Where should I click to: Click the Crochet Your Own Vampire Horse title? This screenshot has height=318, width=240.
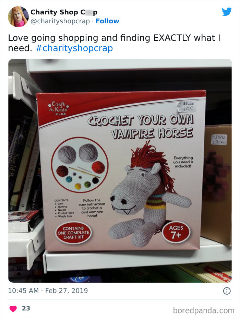[x=141, y=127]
